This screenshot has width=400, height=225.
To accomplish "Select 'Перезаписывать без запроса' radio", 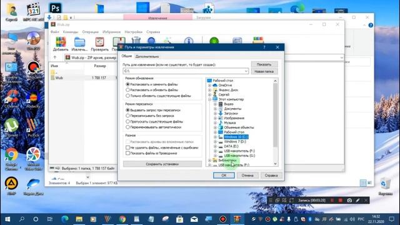I will click(127, 116).
